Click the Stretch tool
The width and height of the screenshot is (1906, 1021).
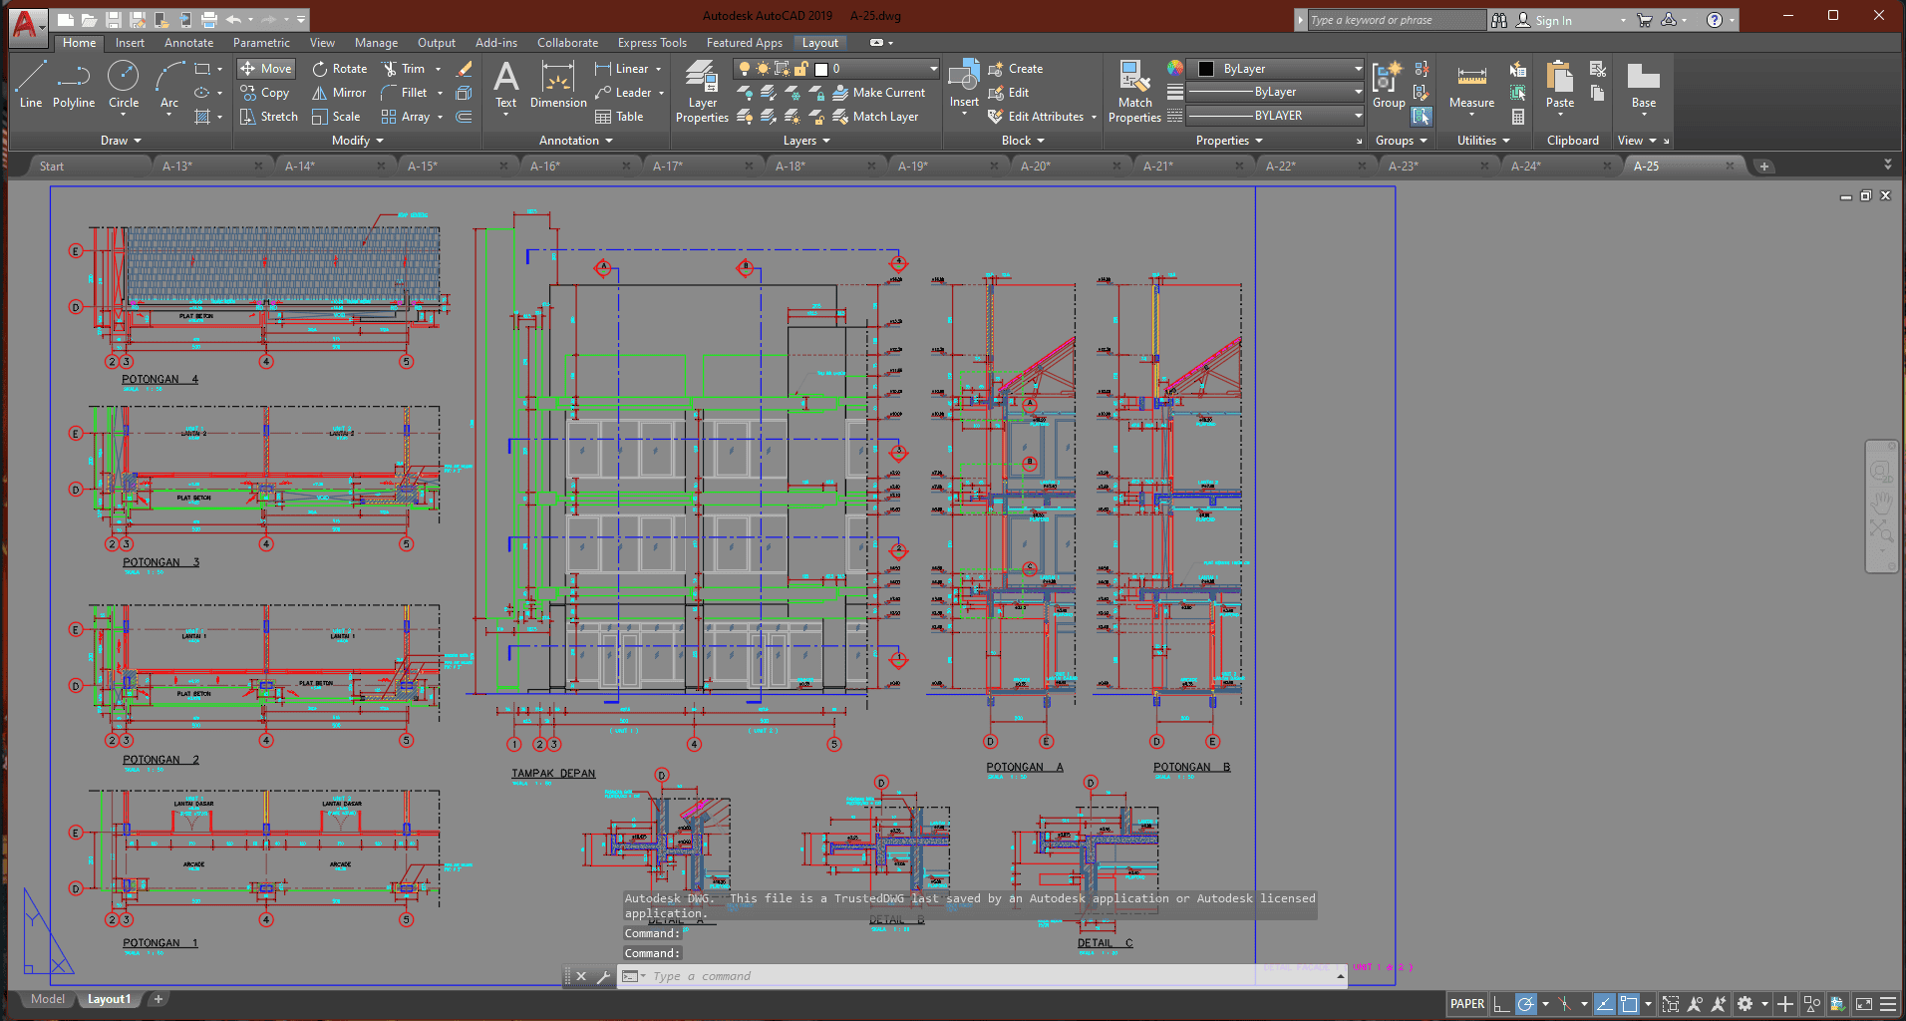[x=269, y=117]
